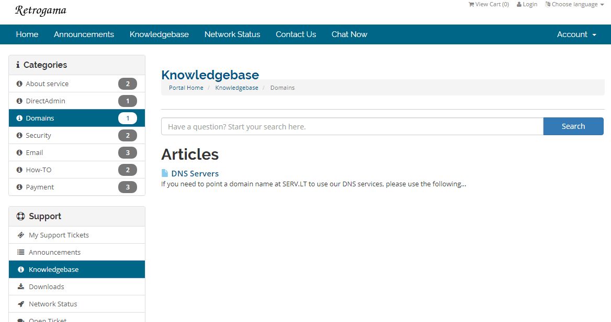Open Knowledgebase in the top navigation
Image resolution: width=611 pixels, height=322 pixels.
click(159, 34)
